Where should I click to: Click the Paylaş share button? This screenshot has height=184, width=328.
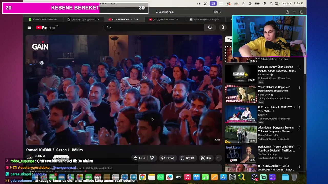tap(168, 158)
